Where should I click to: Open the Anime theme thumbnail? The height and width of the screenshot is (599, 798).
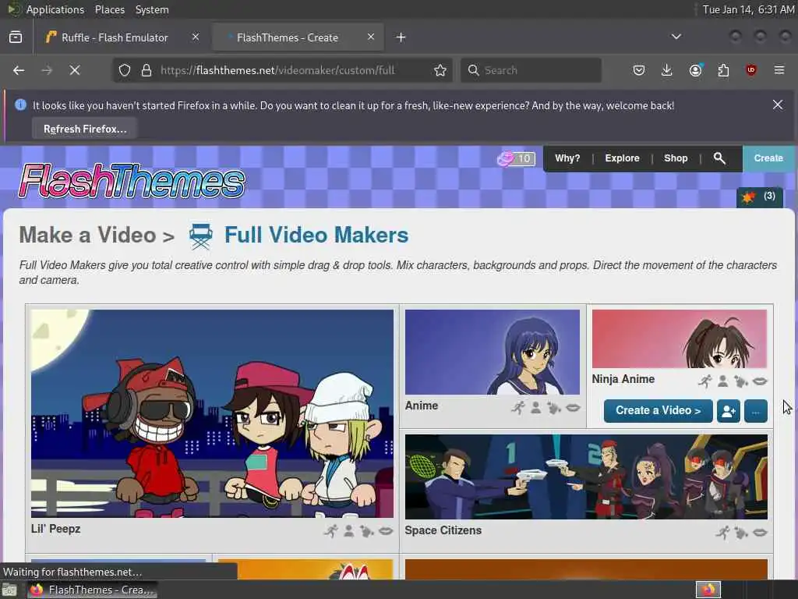tap(493, 352)
